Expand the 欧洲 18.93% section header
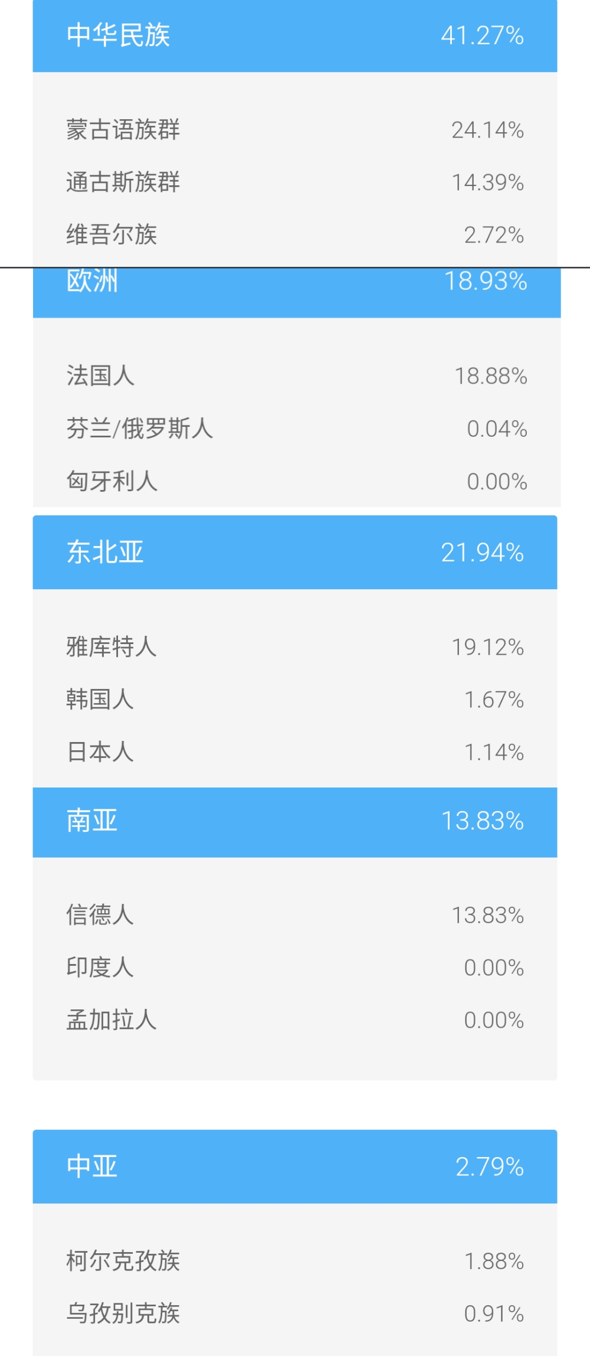This screenshot has height=1356, width=590. (x=297, y=293)
